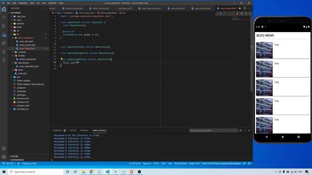Click the feedback icon in status bar
This screenshot has height=175, width=312.
pyautogui.click(x=245, y=163)
